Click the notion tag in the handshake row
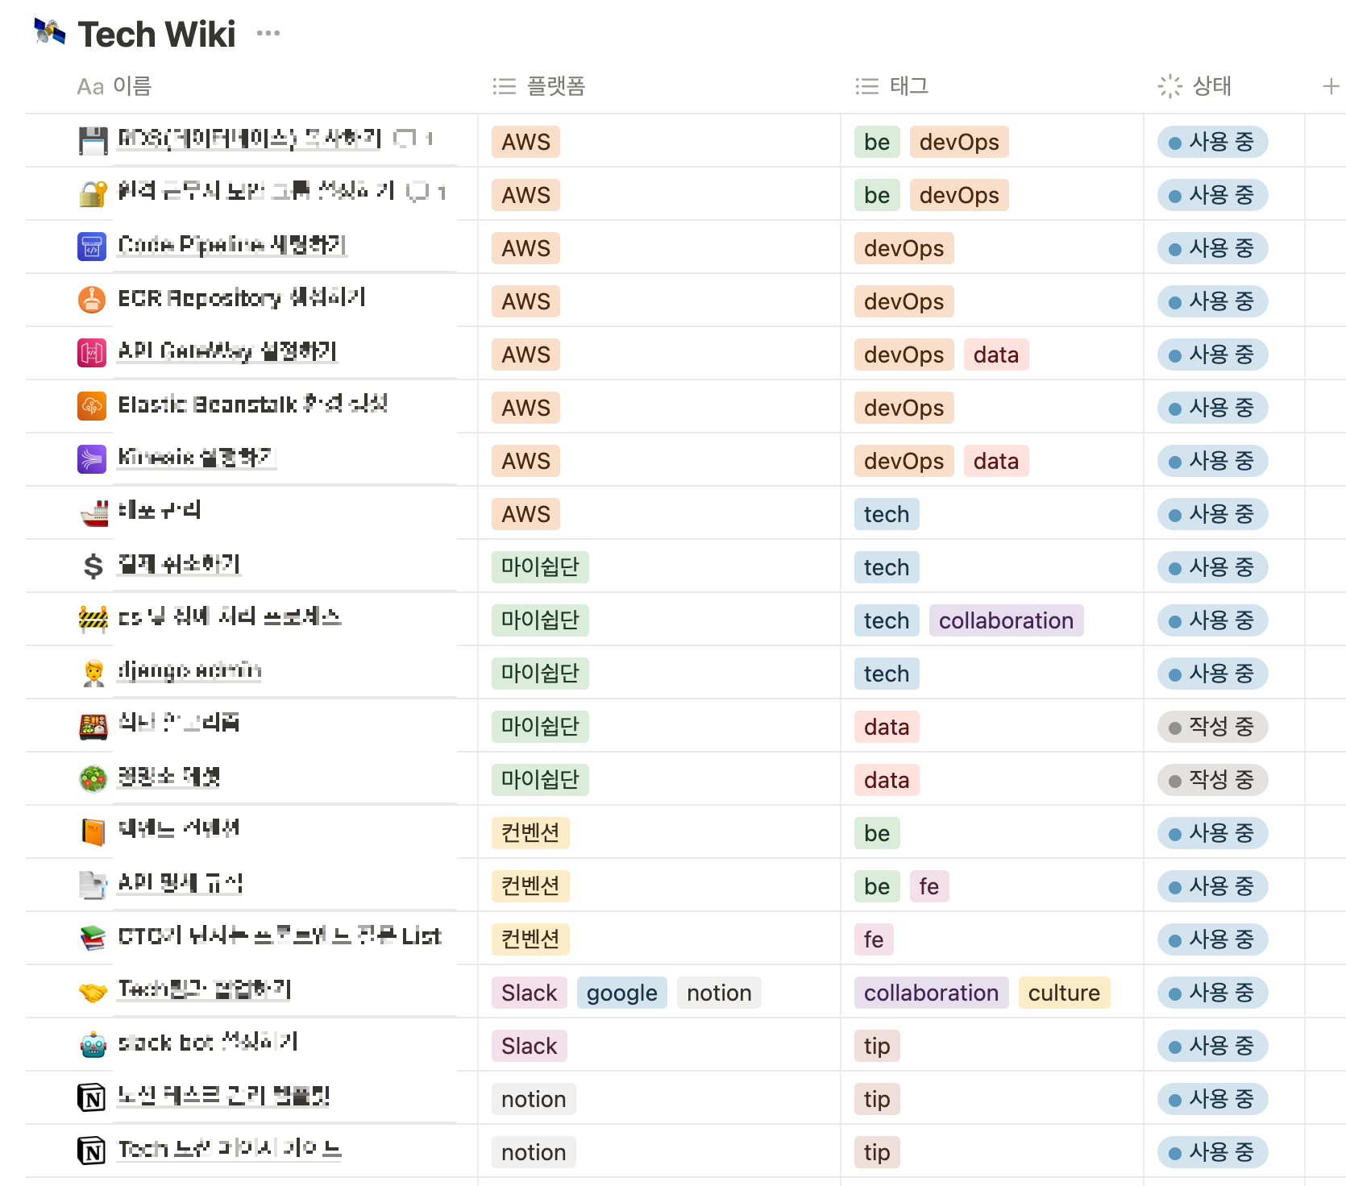The width and height of the screenshot is (1346, 1186). pyautogui.click(x=719, y=993)
